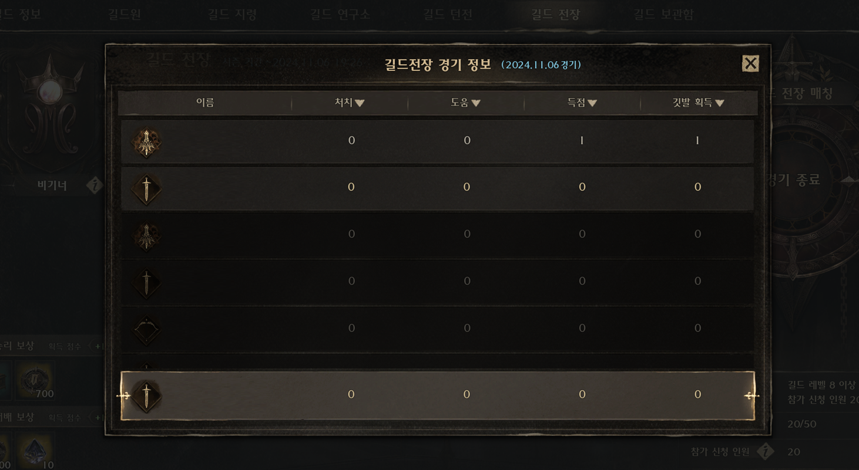Switch to the 길드 던전 tab
Viewport: 859px width, 470px height.
coord(448,14)
